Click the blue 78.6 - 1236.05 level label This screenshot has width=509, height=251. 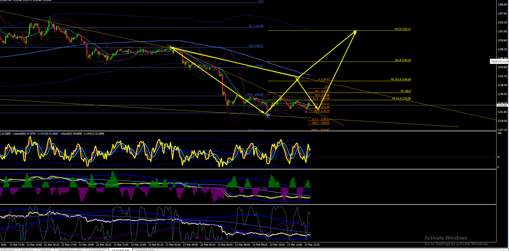point(255,94)
